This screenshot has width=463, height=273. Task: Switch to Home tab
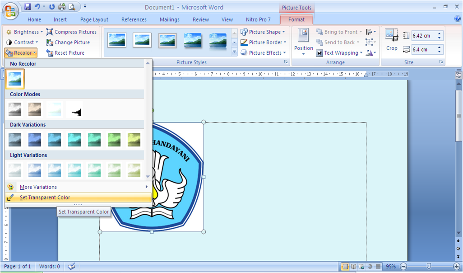tap(34, 19)
